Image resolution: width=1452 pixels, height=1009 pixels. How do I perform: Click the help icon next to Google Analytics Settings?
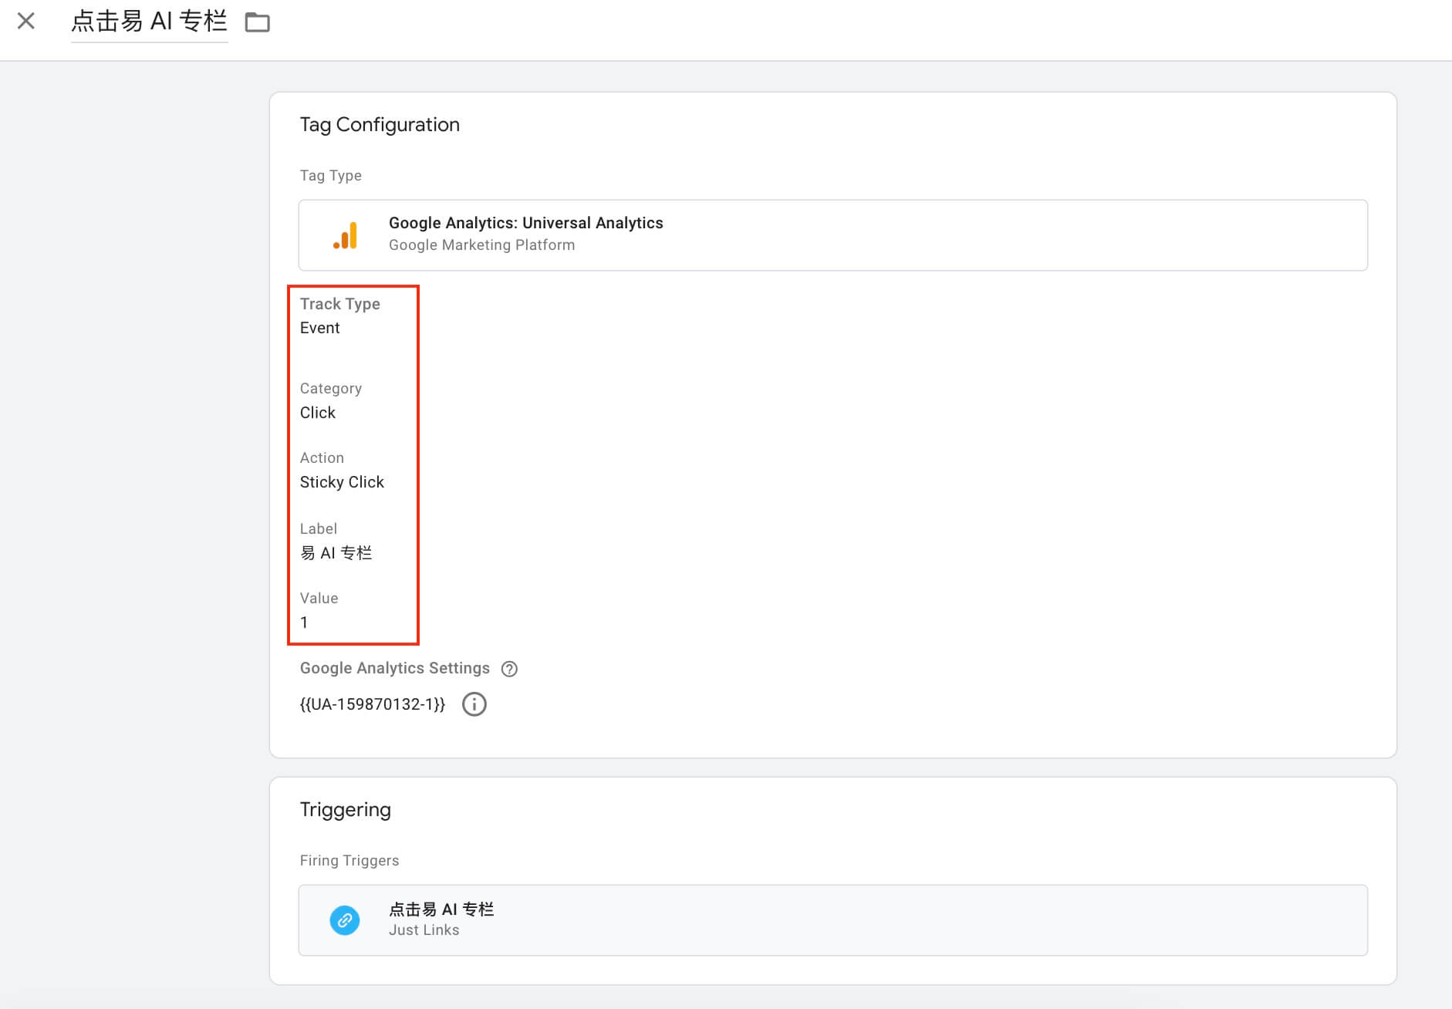(x=509, y=669)
